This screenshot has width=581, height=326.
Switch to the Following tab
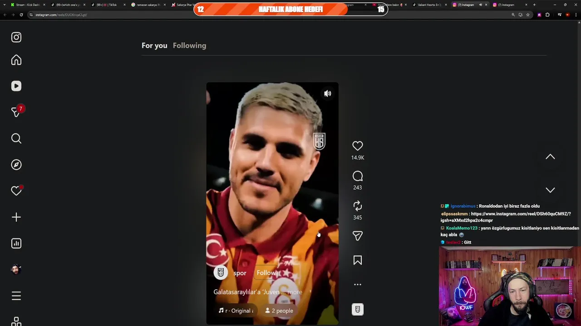click(189, 45)
